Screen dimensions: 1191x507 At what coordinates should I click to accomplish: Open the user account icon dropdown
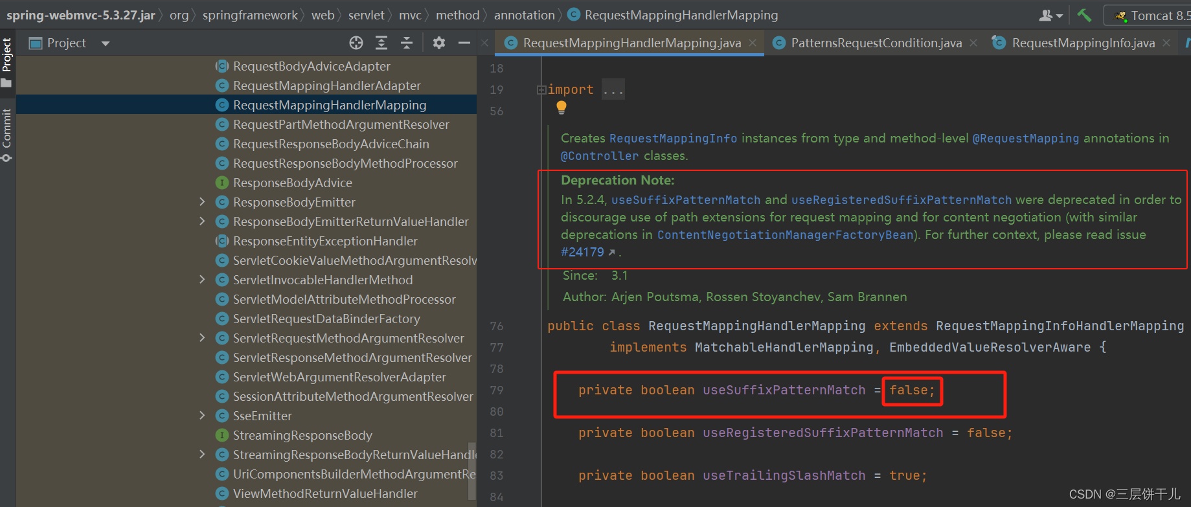[x=1050, y=15]
